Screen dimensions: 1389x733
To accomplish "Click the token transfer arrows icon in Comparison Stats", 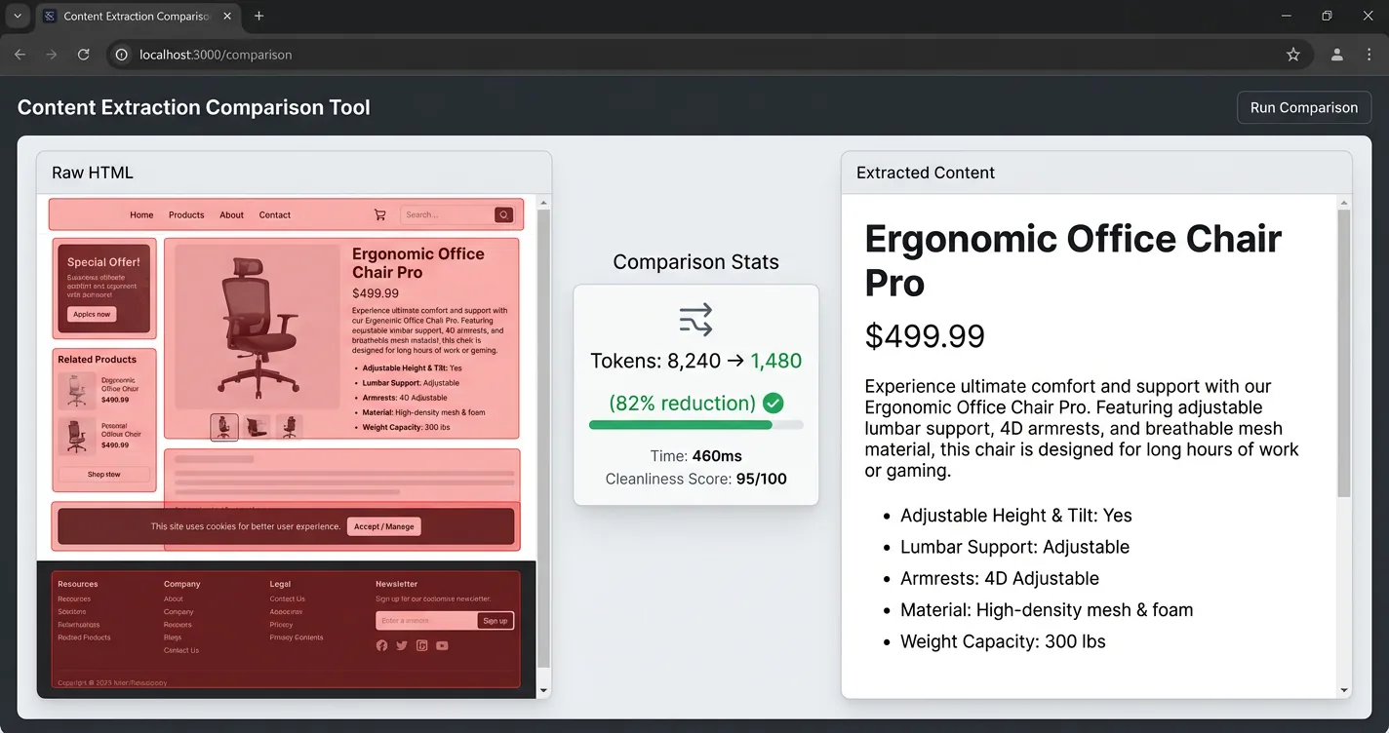I will point(695,318).
